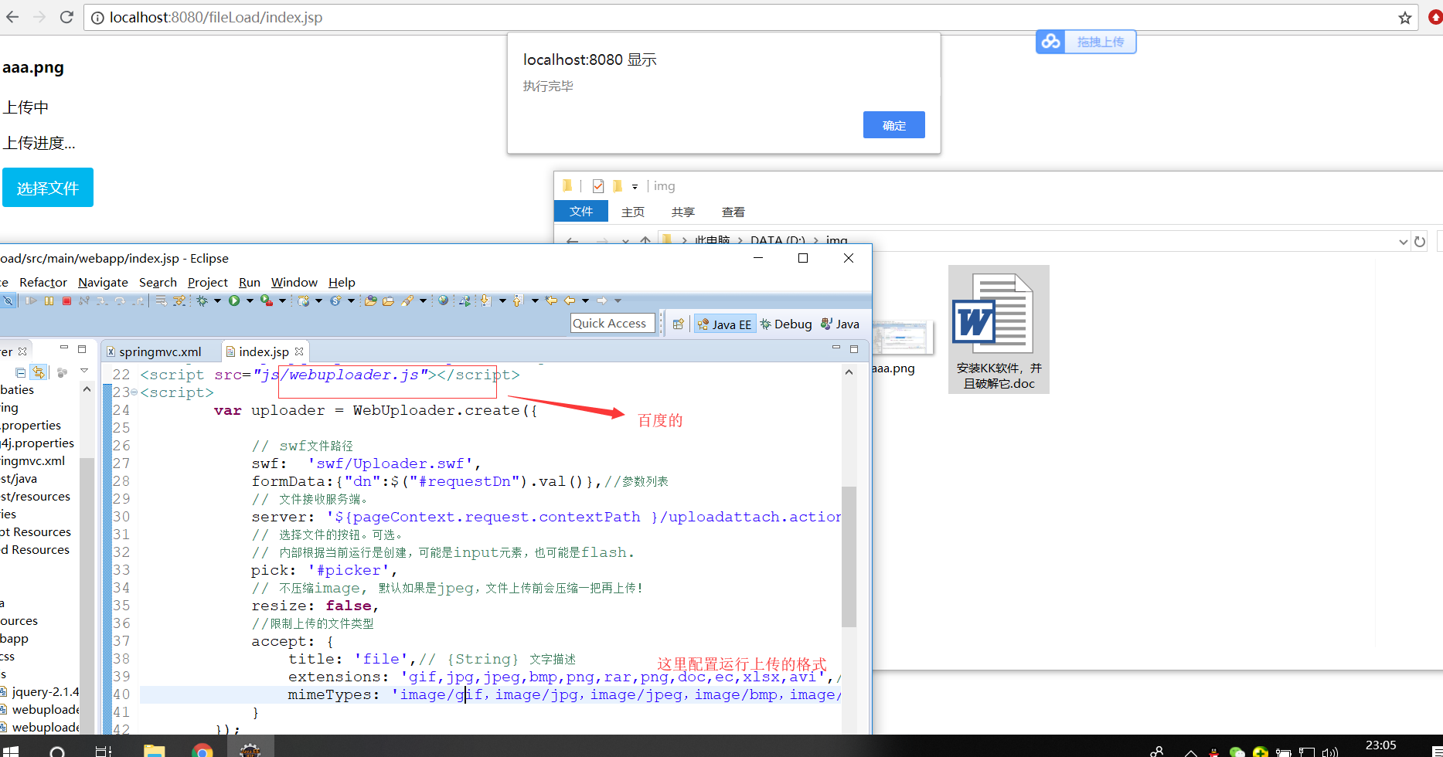Screen dimensions: 1443x757
Task: Open the Search toolbar dropdown arrow
Action: click(x=423, y=300)
